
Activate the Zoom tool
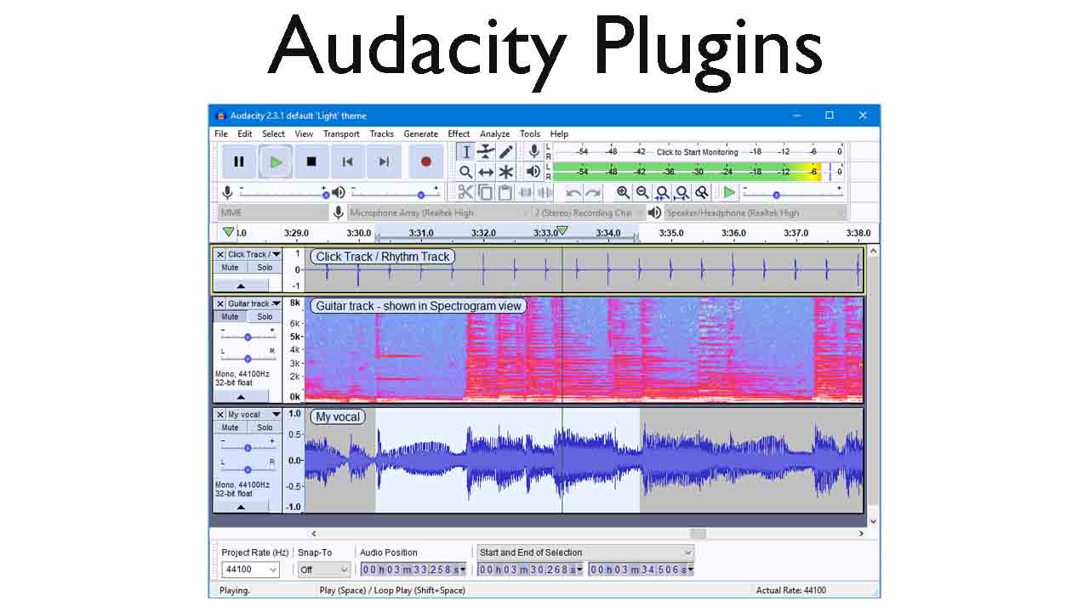click(465, 171)
